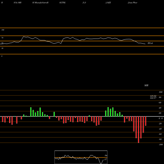Click the 'SI & MR' header text
Image resolution: width=164 pixels, height=164 pixels.
click(17, 3)
